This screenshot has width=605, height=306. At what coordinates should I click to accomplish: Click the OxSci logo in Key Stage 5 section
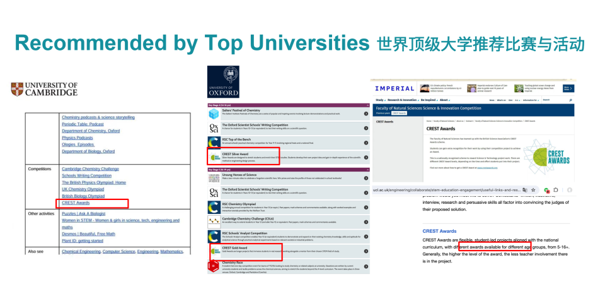(x=214, y=192)
